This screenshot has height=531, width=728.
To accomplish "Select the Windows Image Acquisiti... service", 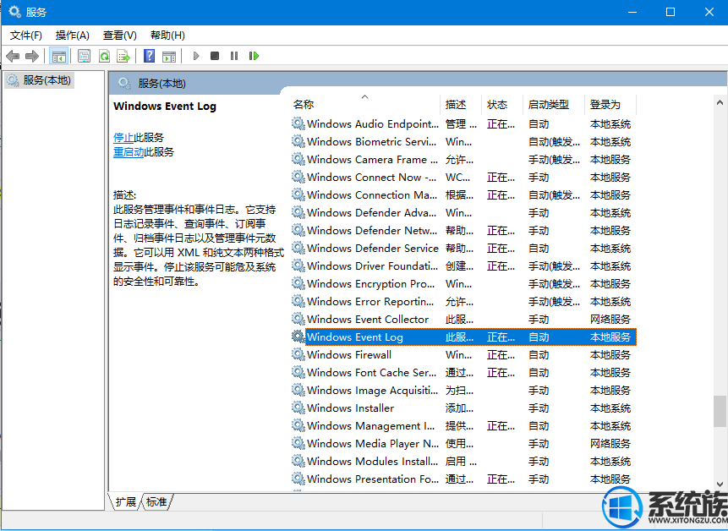I will pyautogui.click(x=372, y=391).
